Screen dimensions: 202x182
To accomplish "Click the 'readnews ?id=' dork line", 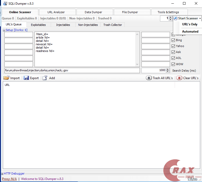I will pyautogui.click(x=45, y=51).
